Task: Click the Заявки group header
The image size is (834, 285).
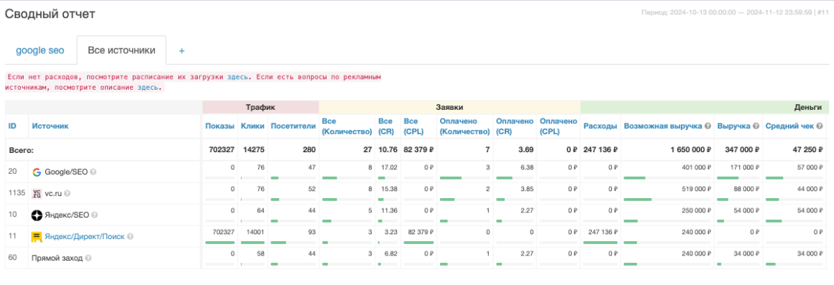Action: [x=449, y=107]
